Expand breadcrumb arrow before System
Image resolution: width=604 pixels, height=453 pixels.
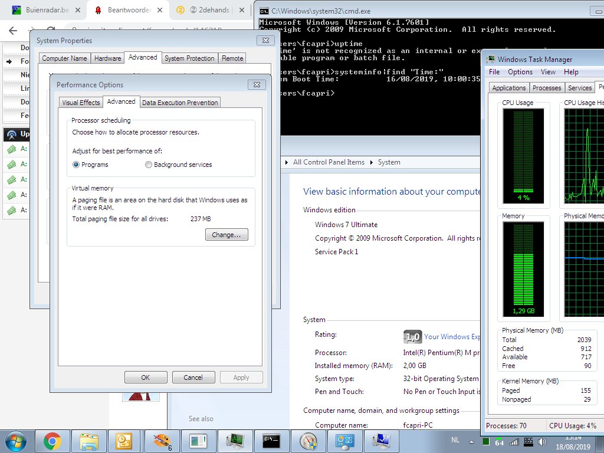(x=372, y=162)
